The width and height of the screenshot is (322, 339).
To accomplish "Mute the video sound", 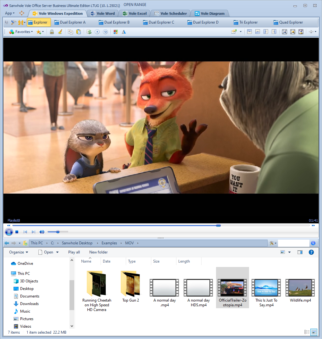I will (42, 232).
